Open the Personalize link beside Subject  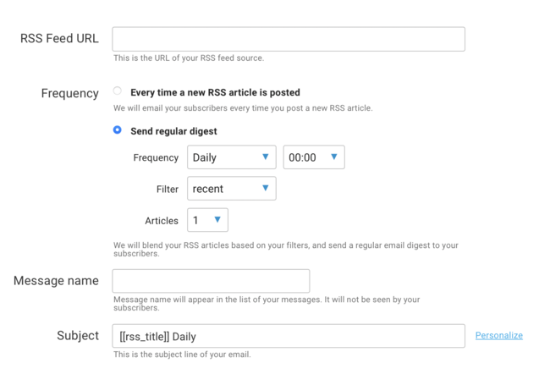[499, 336]
